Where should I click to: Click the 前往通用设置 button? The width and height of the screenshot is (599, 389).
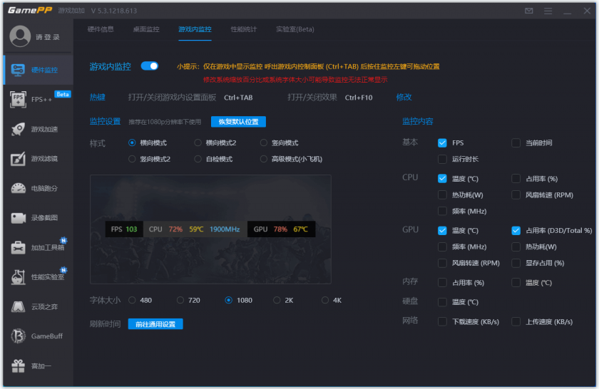tap(155, 324)
